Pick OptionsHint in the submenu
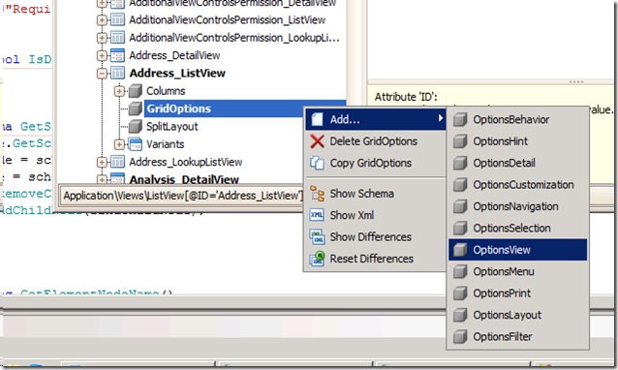Screen dimensions: 618x370 point(517,141)
